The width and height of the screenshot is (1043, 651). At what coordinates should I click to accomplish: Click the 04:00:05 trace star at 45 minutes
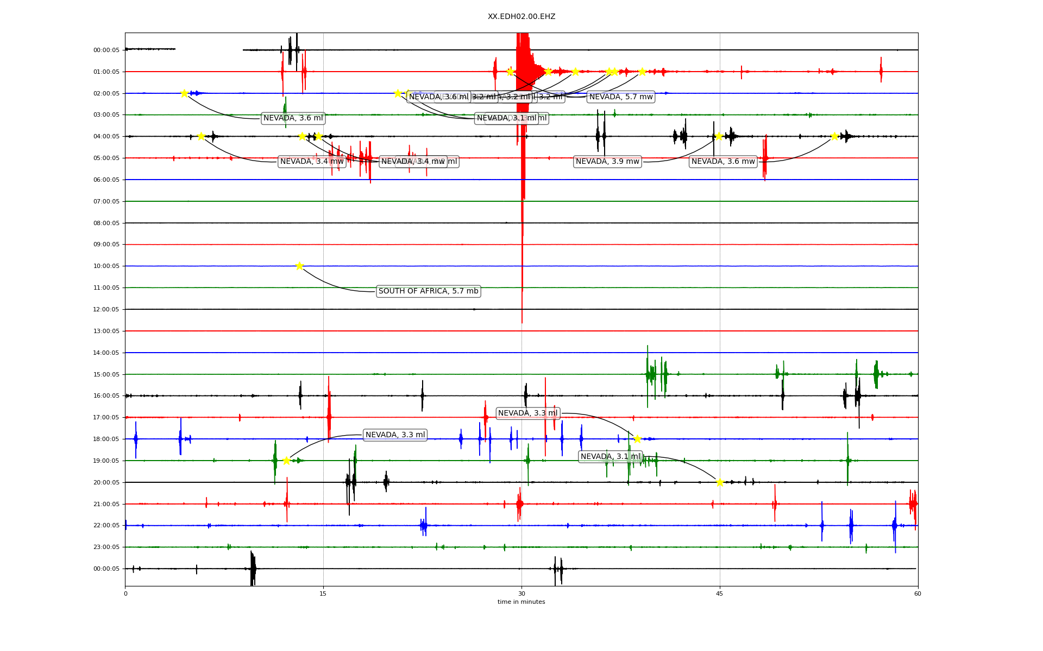pos(719,136)
